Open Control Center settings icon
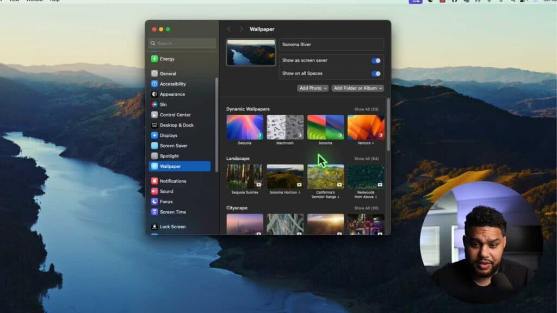 coord(154,115)
